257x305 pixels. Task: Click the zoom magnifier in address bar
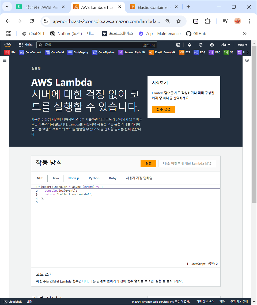[x=168, y=21]
